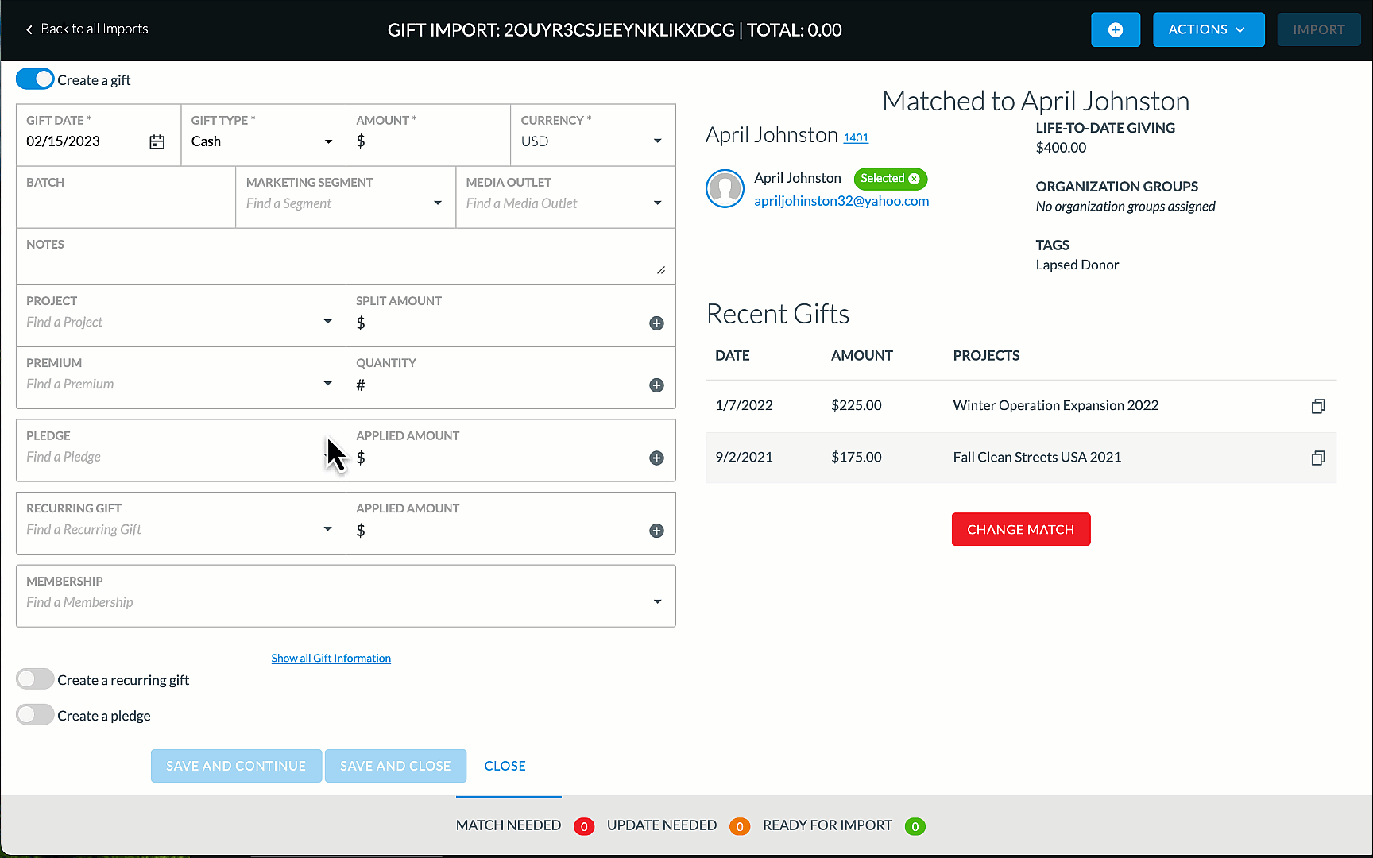Enable the Create a recurring gift toggle
This screenshot has width=1373, height=858.
coord(35,679)
